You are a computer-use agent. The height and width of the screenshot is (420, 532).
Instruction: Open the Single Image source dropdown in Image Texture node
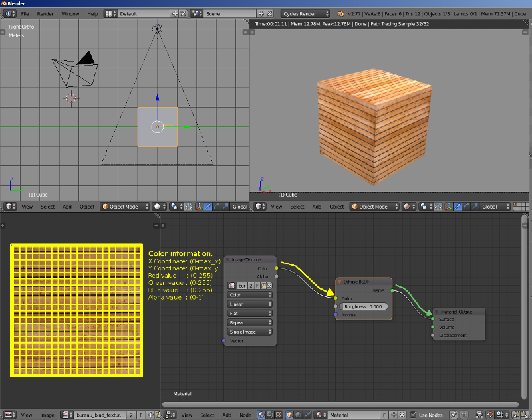(250, 332)
